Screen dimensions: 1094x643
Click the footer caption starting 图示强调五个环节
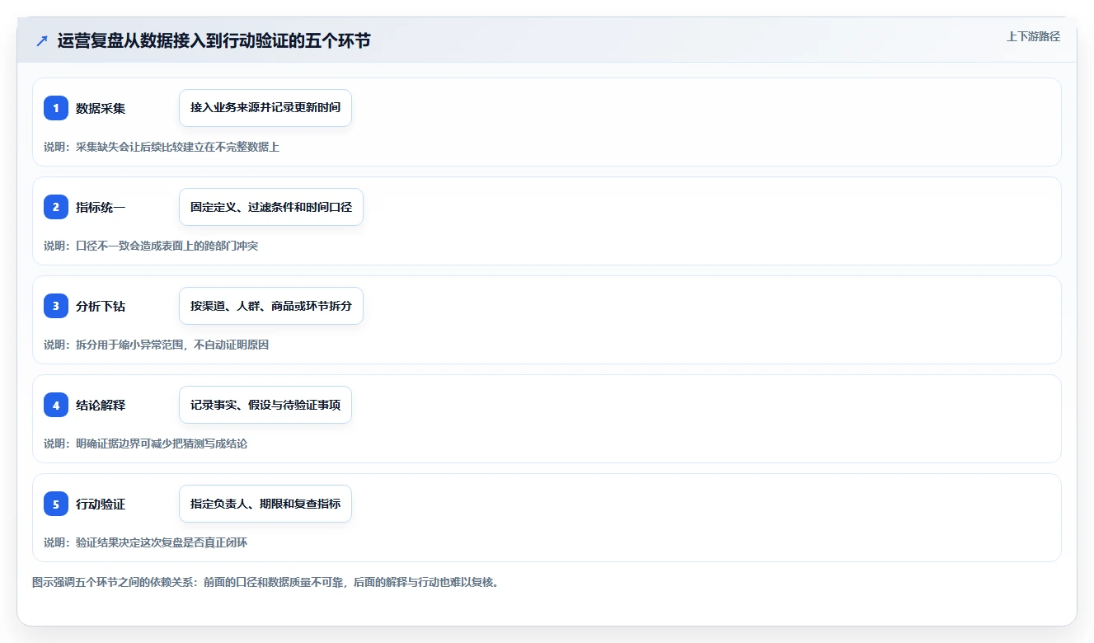click(265, 582)
